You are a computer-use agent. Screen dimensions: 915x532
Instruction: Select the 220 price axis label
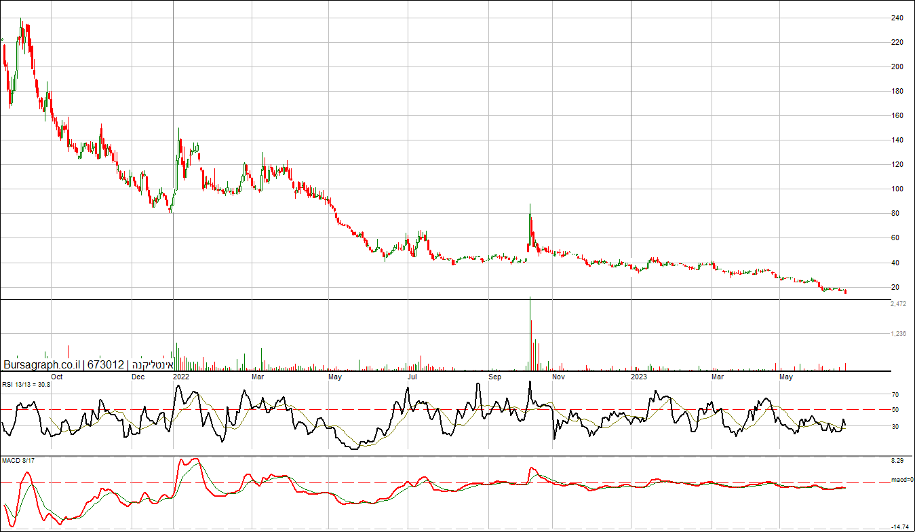pos(897,42)
